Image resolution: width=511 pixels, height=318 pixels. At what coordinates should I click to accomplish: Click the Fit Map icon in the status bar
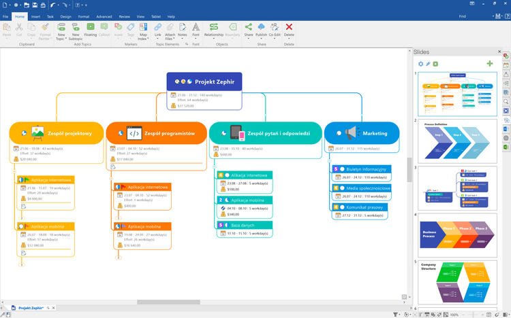pos(489,315)
